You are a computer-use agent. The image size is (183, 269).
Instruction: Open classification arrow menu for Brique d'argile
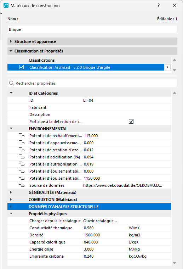167,67
